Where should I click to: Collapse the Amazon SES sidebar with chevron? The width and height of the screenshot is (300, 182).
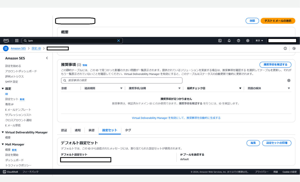click(47, 58)
